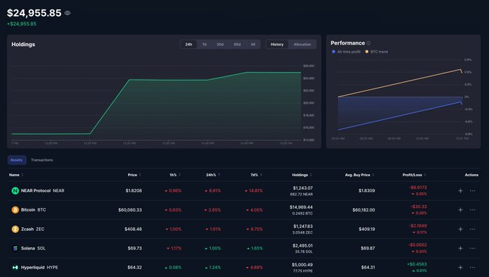The image size is (489, 277).
Task: Click Bitcoin price $60,060.33
Action: point(130,210)
